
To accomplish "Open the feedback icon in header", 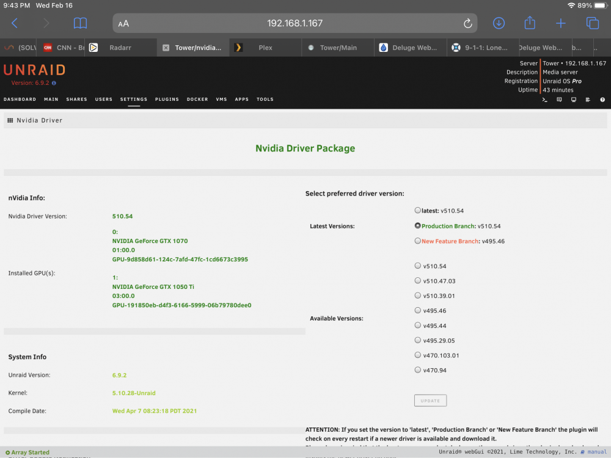I will tap(559, 100).
